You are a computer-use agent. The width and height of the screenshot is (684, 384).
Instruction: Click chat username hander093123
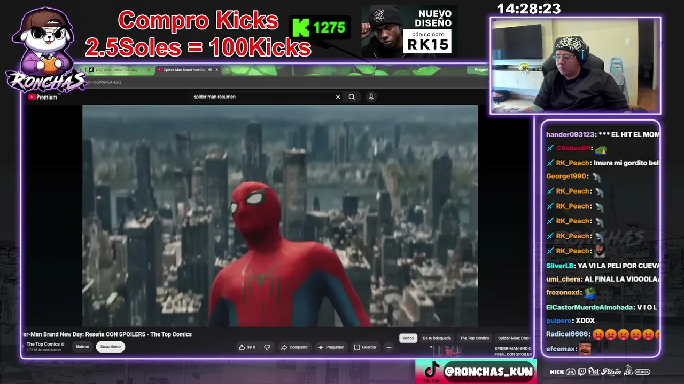click(x=570, y=135)
